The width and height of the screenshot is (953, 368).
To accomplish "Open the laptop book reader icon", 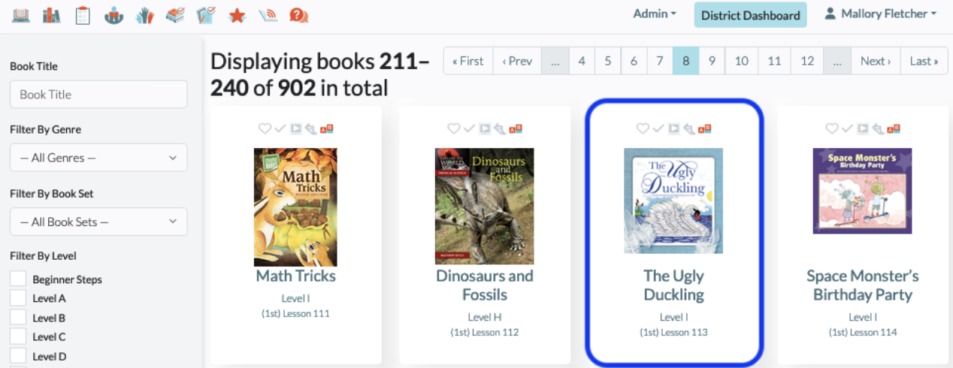I will [21, 15].
